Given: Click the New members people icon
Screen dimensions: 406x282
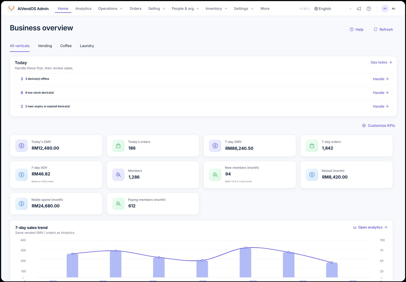Looking at the screenshot, I should [215, 175].
